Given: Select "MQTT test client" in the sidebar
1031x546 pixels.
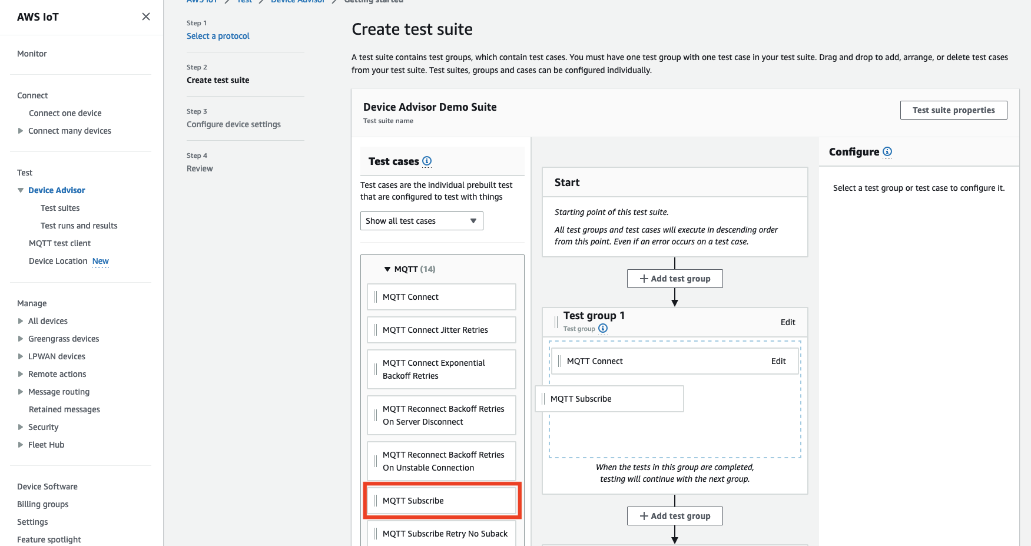Looking at the screenshot, I should pyautogui.click(x=59, y=243).
